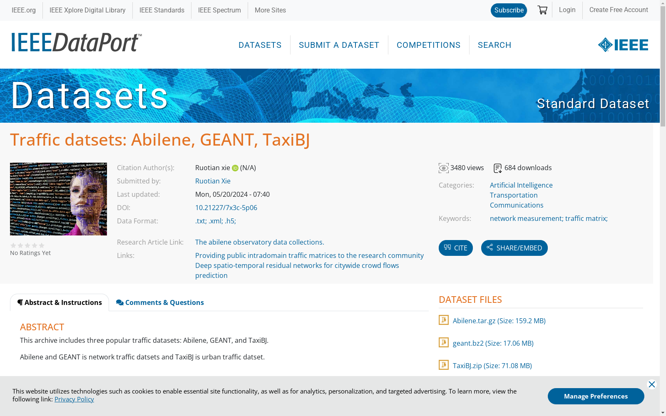
Task: Click the last updated date Mon, 05/20/2024
Action: (232, 194)
